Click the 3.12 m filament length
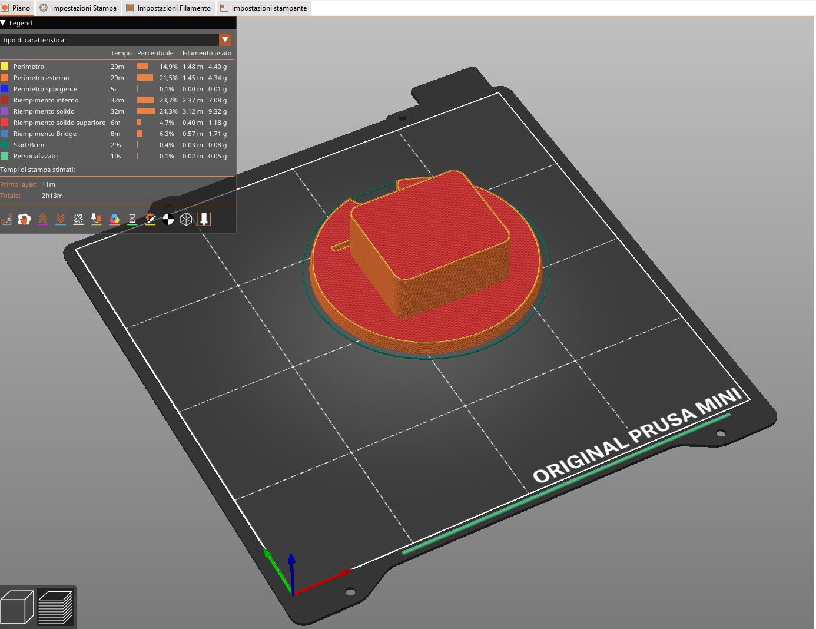The width and height of the screenshot is (816, 629). (x=193, y=111)
